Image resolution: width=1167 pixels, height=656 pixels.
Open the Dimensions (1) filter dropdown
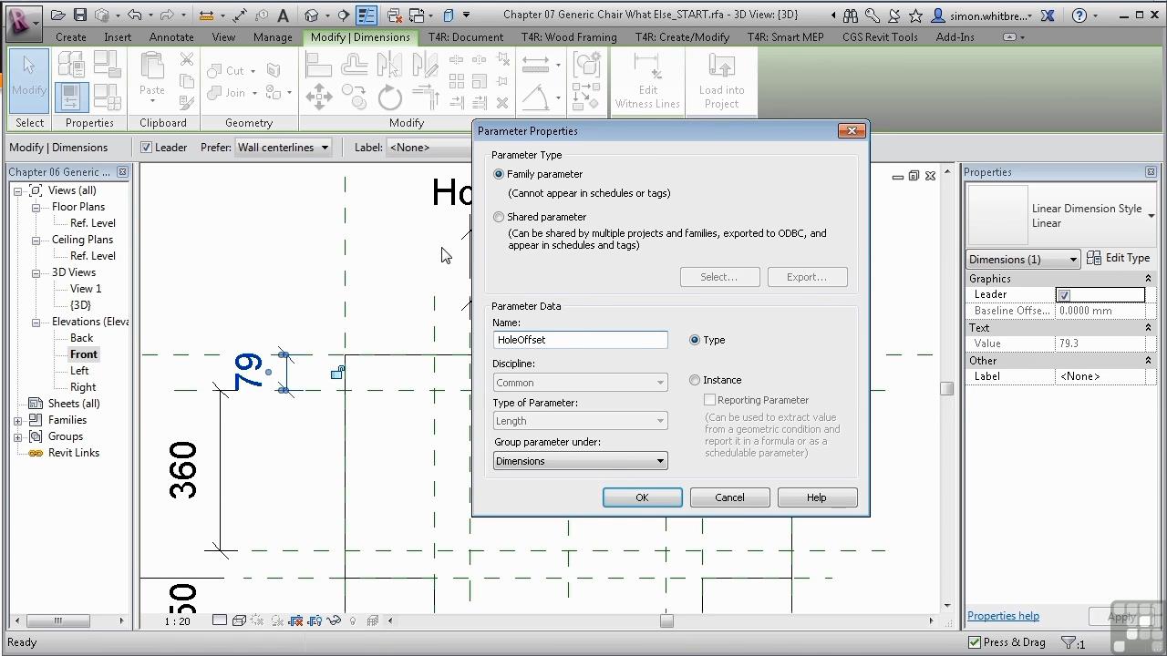click(x=1024, y=260)
